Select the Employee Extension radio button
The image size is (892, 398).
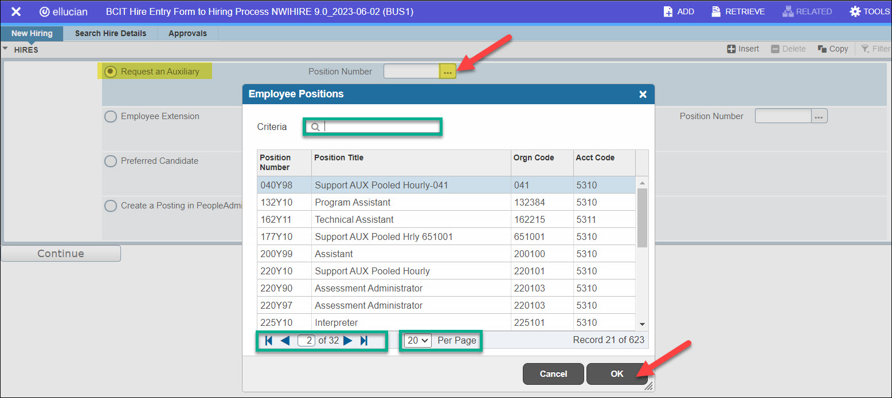110,116
